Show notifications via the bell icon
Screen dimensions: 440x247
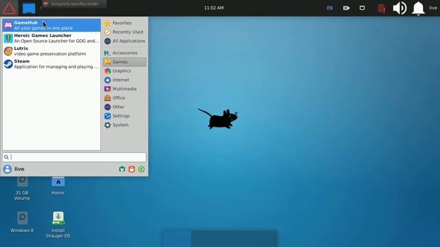(418, 8)
